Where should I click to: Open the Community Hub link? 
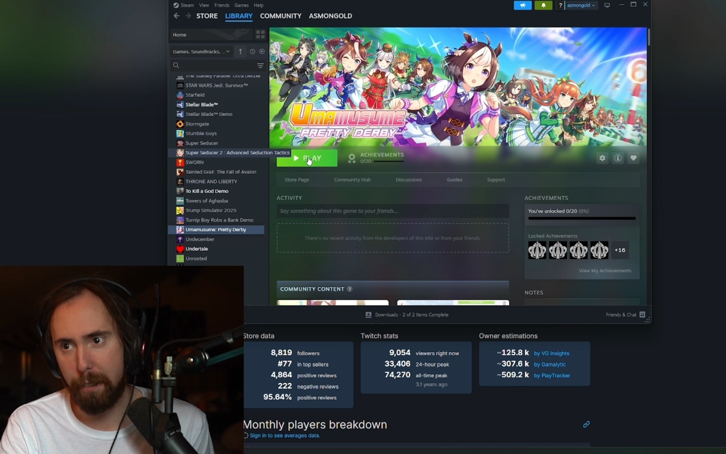click(352, 180)
